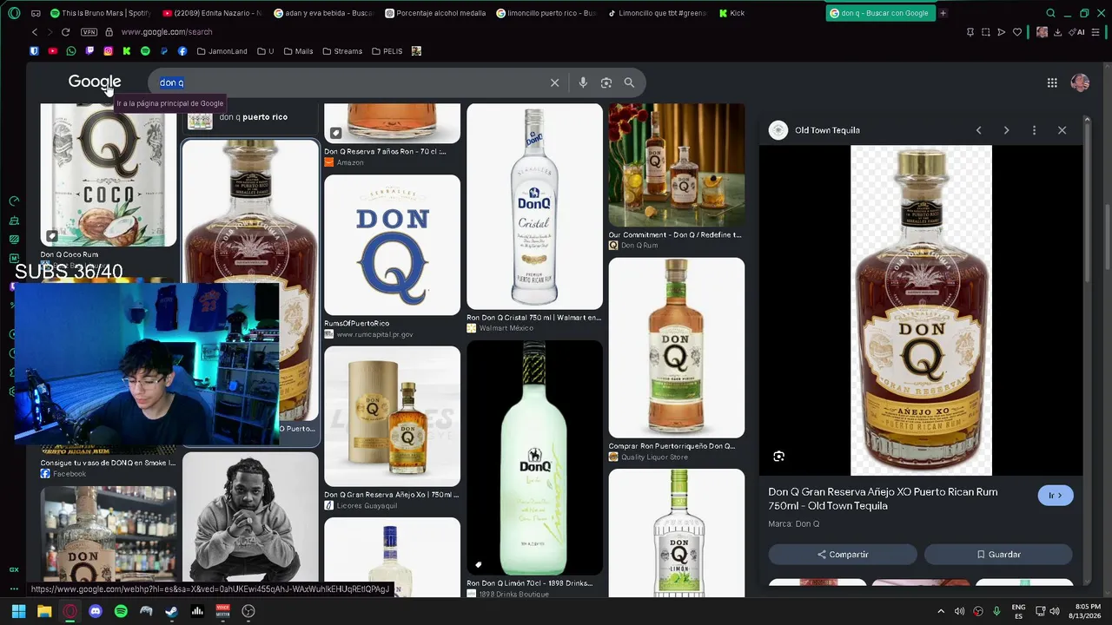Image resolution: width=1112 pixels, height=625 pixels.
Task: Open Steam from the taskbar
Action: 172,611
